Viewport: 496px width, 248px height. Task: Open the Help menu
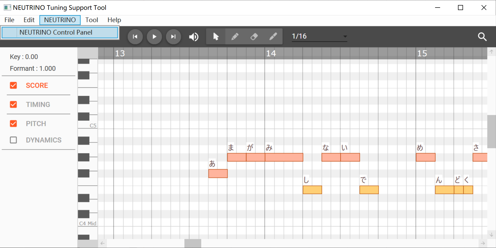pos(114,20)
